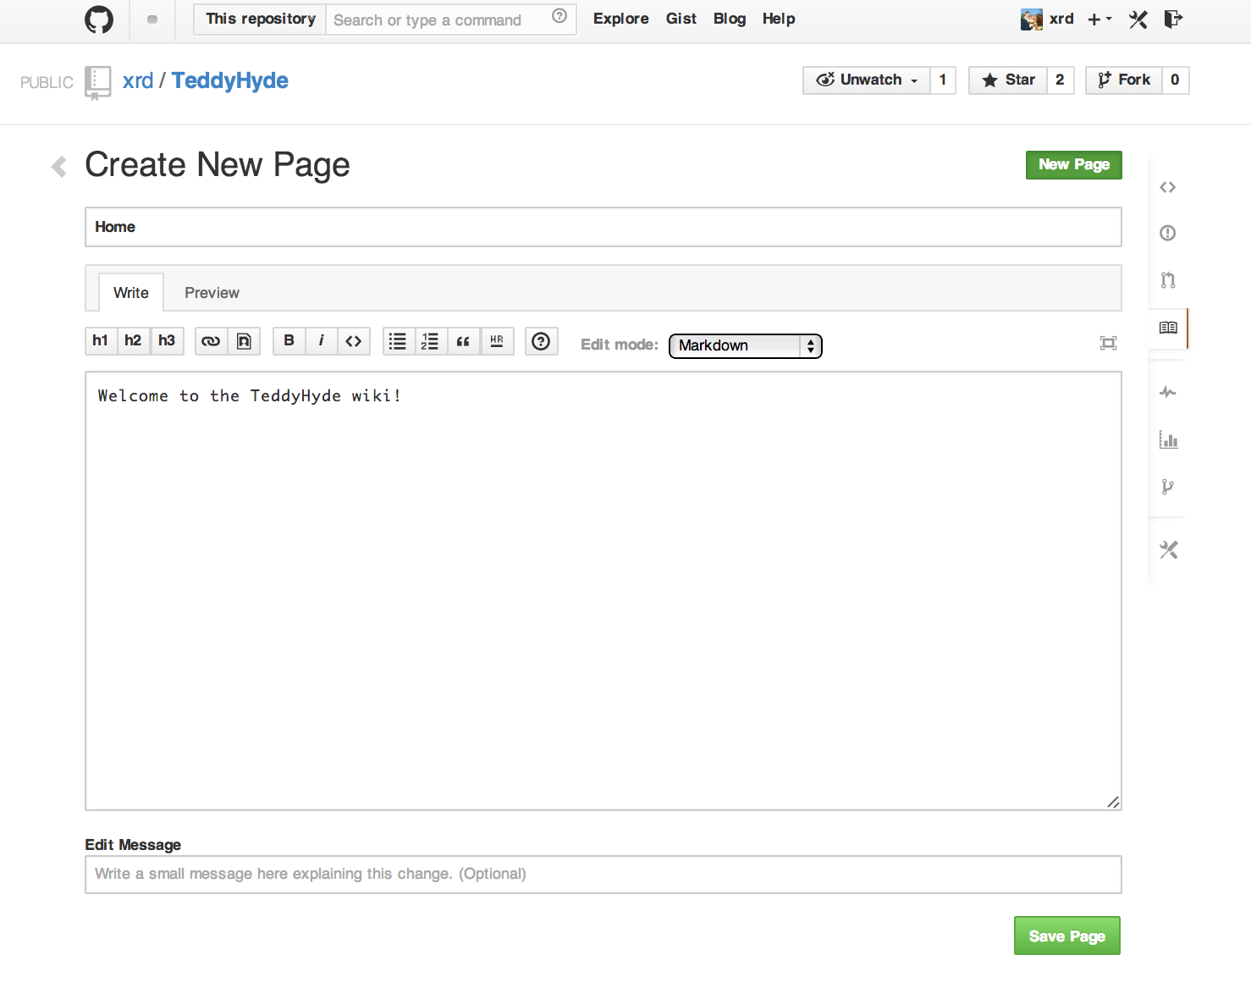Expand the Unwatch dropdown

coord(867,80)
